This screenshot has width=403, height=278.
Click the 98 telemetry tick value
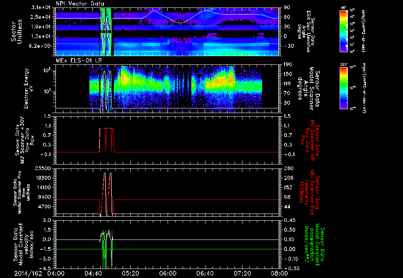tap(287, 197)
